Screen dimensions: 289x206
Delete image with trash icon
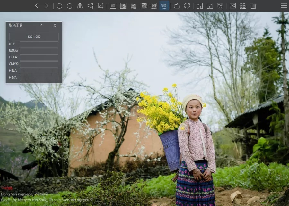(x=253, y=6)
